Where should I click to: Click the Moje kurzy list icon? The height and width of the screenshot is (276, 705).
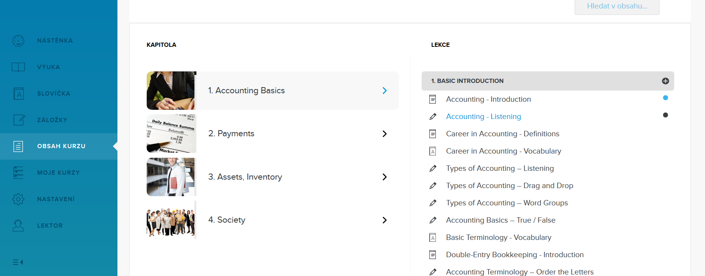[18, 173]
